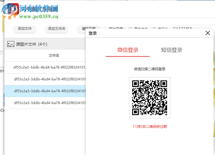
Task: Select the last df55c2a3 file row
Action: point(45,103)
